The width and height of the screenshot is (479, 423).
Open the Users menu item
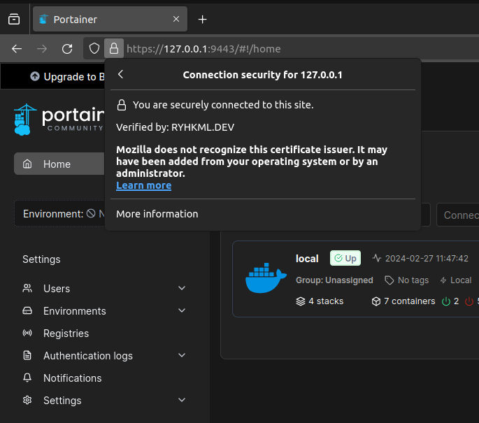tap(57, 289)
